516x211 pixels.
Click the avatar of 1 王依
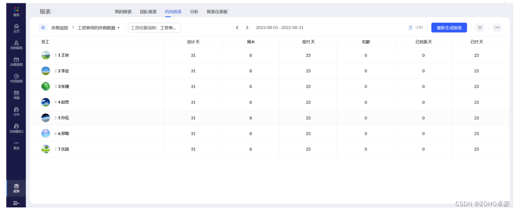point(46,55)
